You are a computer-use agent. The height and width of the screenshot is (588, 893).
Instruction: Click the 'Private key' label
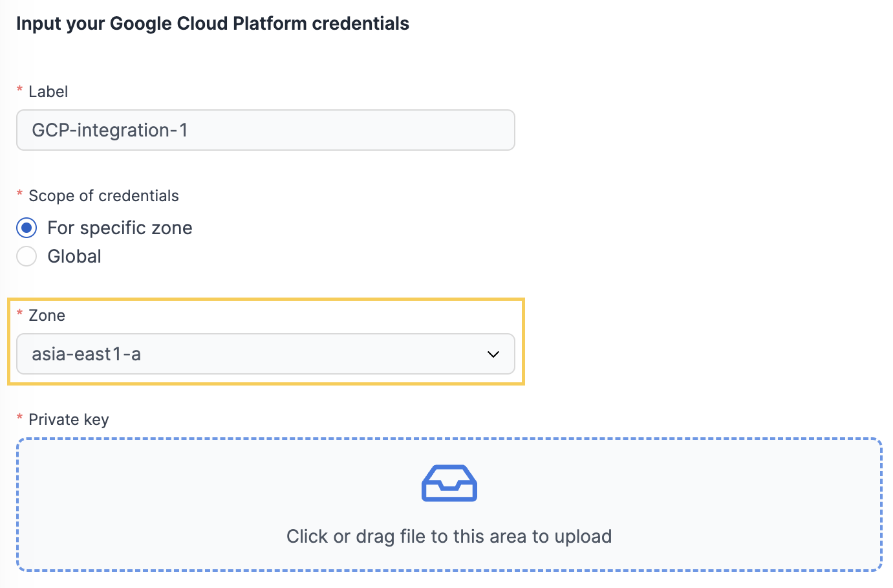69,420
